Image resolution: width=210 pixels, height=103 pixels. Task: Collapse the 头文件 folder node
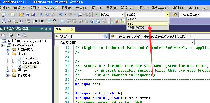[x=7, y=54]
